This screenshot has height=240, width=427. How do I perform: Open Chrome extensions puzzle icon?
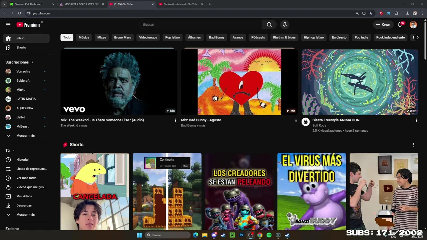point(396,13)
